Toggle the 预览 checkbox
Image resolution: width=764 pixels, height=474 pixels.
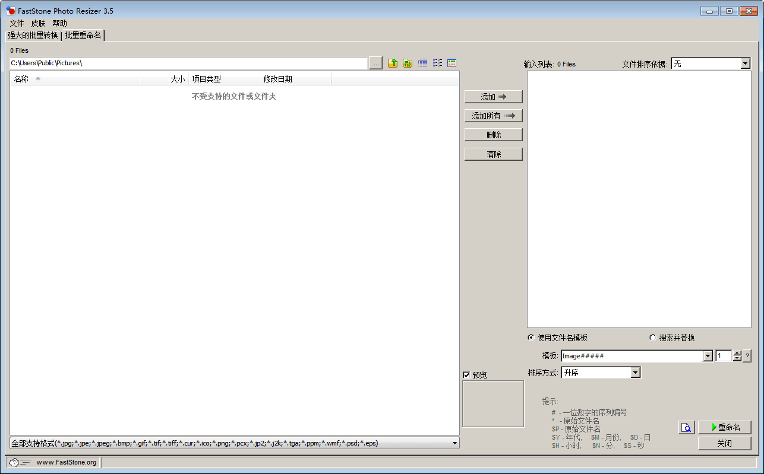466,375
